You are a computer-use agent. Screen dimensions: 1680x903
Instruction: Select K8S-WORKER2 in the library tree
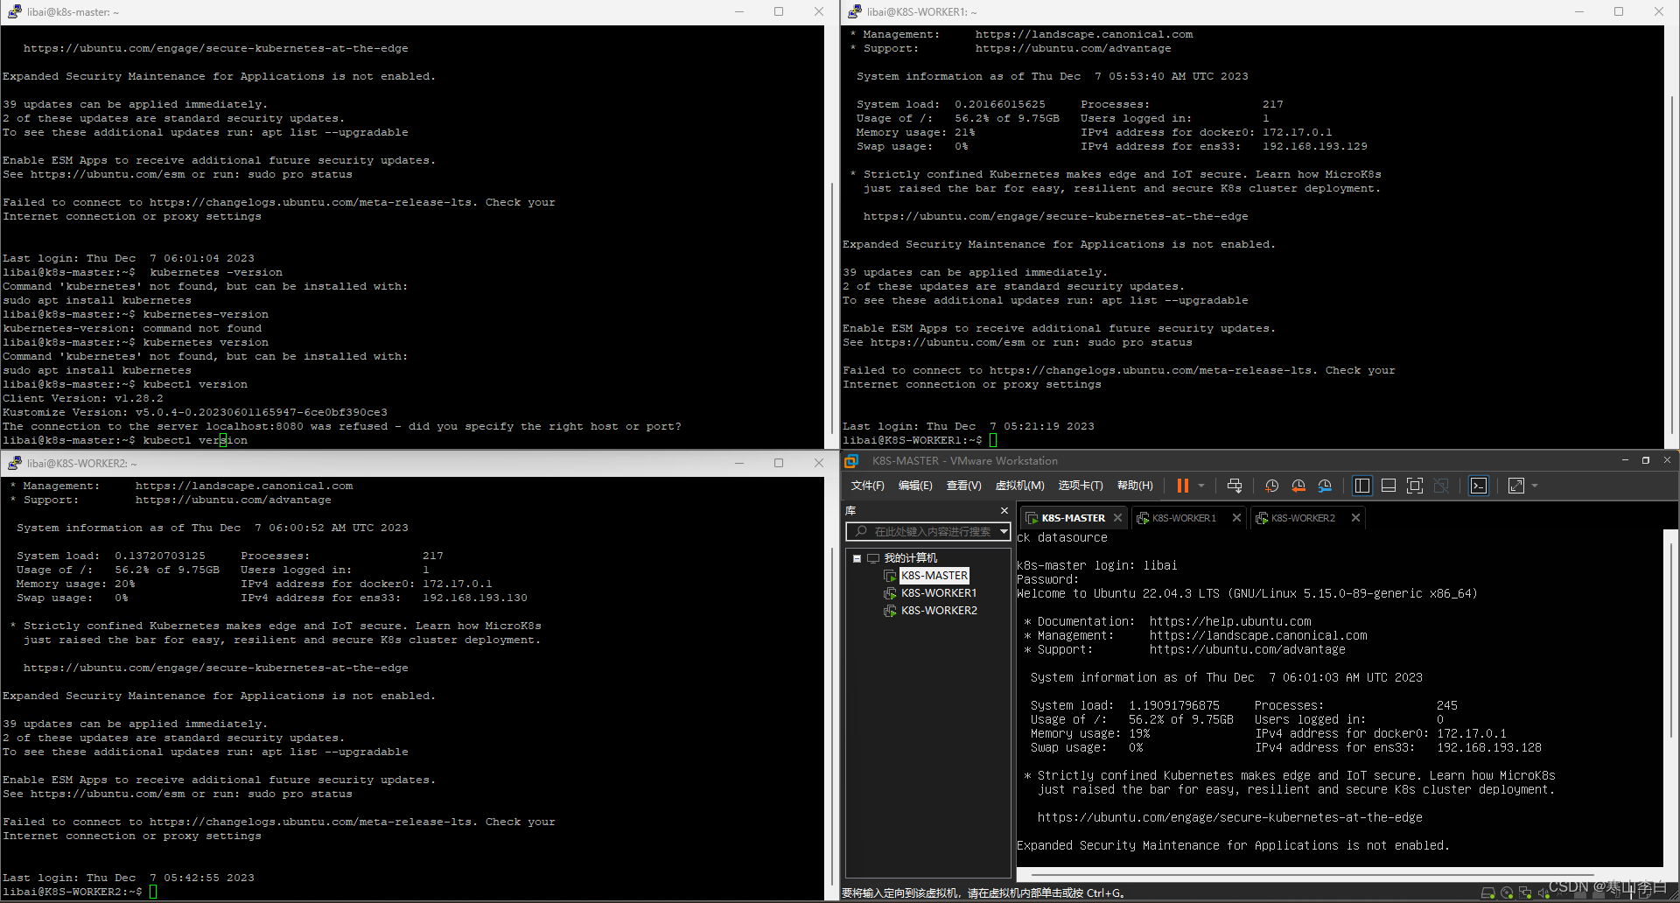(x=939, y=611)
